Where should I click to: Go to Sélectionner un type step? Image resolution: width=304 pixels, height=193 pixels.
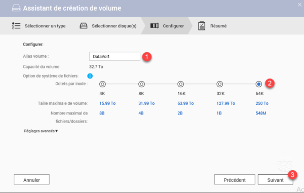39,26
